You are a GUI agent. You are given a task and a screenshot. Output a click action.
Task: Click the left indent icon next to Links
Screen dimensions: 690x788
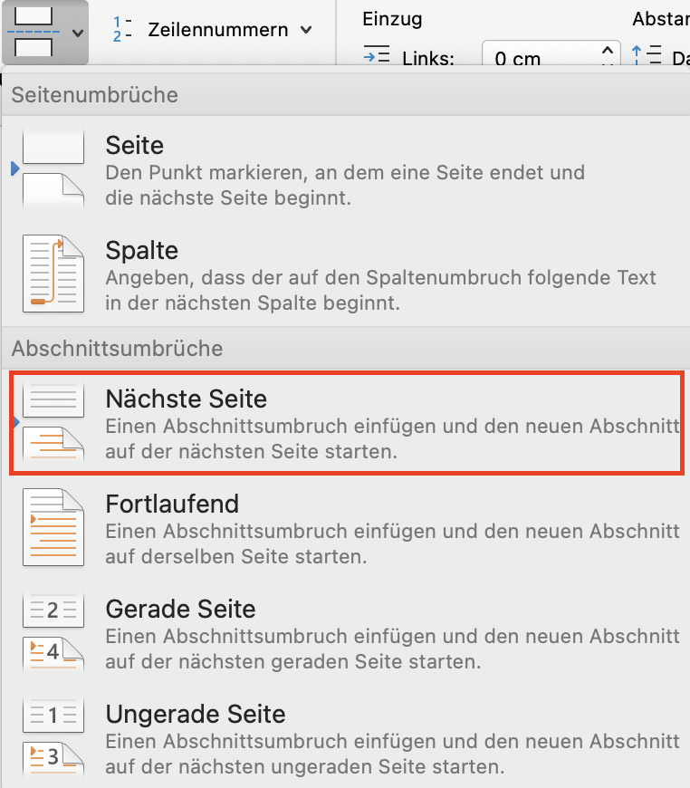coord(377,54)
